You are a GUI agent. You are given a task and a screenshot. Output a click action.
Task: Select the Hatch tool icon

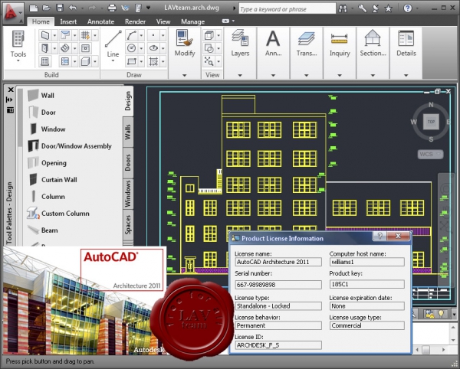pos(153,61)
